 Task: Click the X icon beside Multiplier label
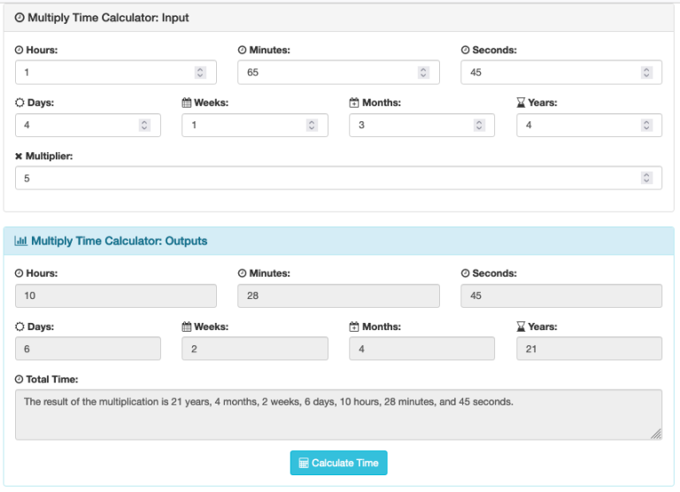coord(19,157)
